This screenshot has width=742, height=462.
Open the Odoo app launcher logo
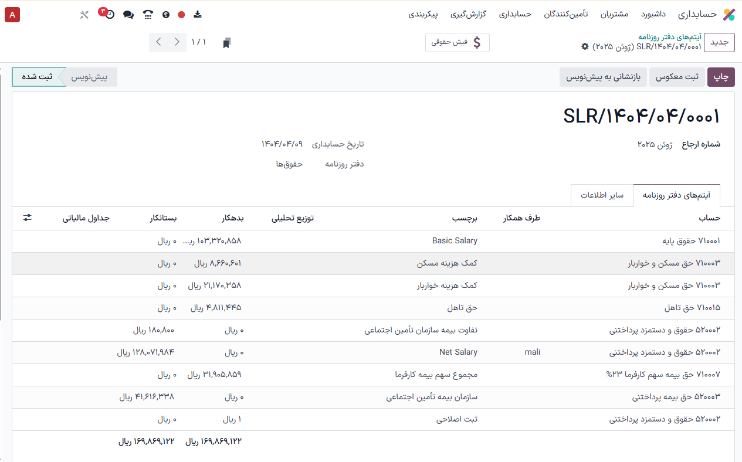coord(729,15)
